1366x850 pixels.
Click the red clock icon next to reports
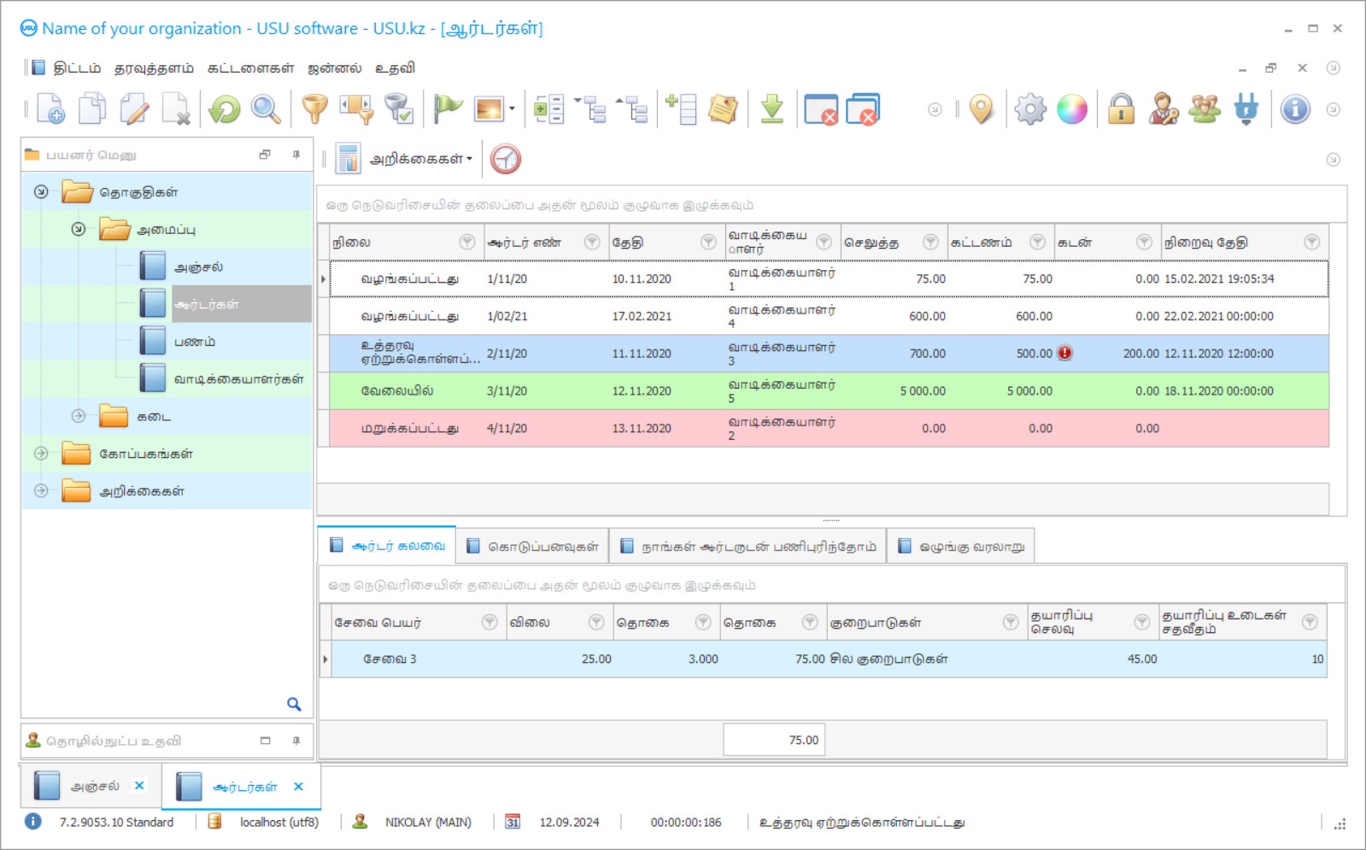(x=506, y=159)
